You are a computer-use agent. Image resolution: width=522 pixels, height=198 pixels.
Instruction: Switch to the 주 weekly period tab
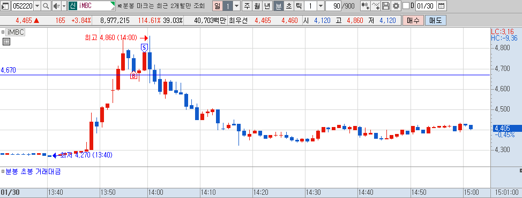click(247, 6)
